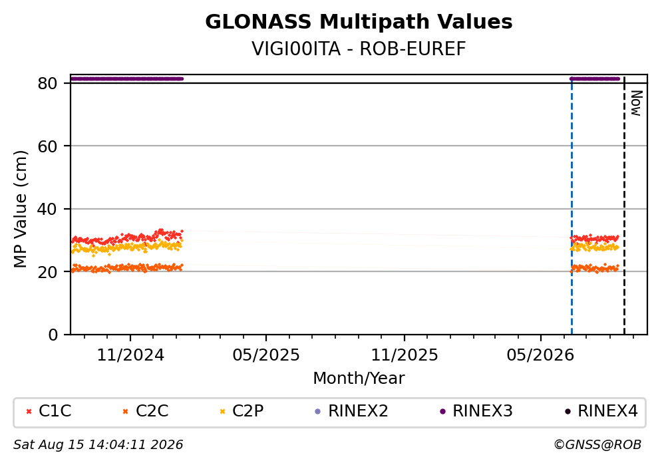Click the red C1C points in 2026
This screenshot has height=465, width=660.
coord(594,238)
